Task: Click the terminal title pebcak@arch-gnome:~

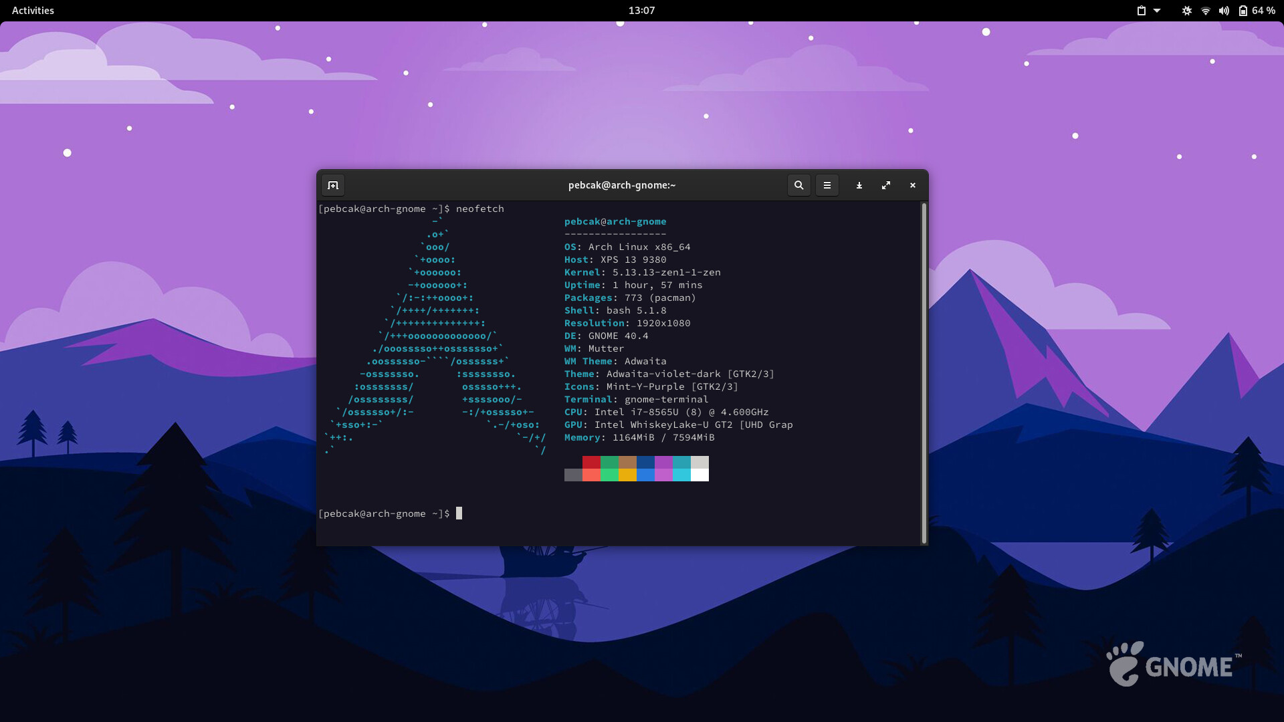Action: 622,185
